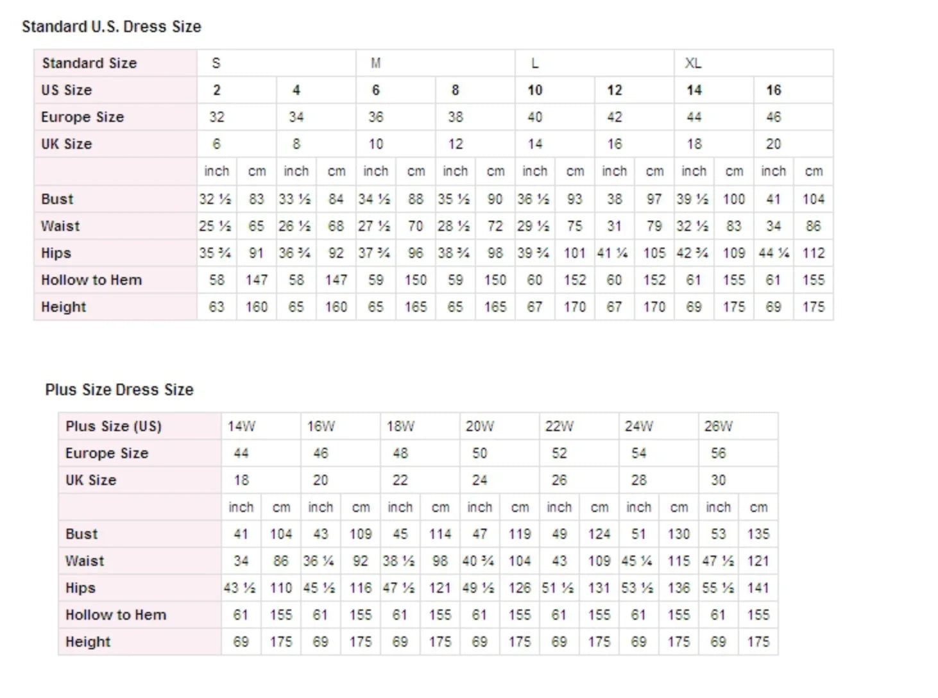
Task: Click the Europe size "56" cell
Action: (x=719, y=454)
